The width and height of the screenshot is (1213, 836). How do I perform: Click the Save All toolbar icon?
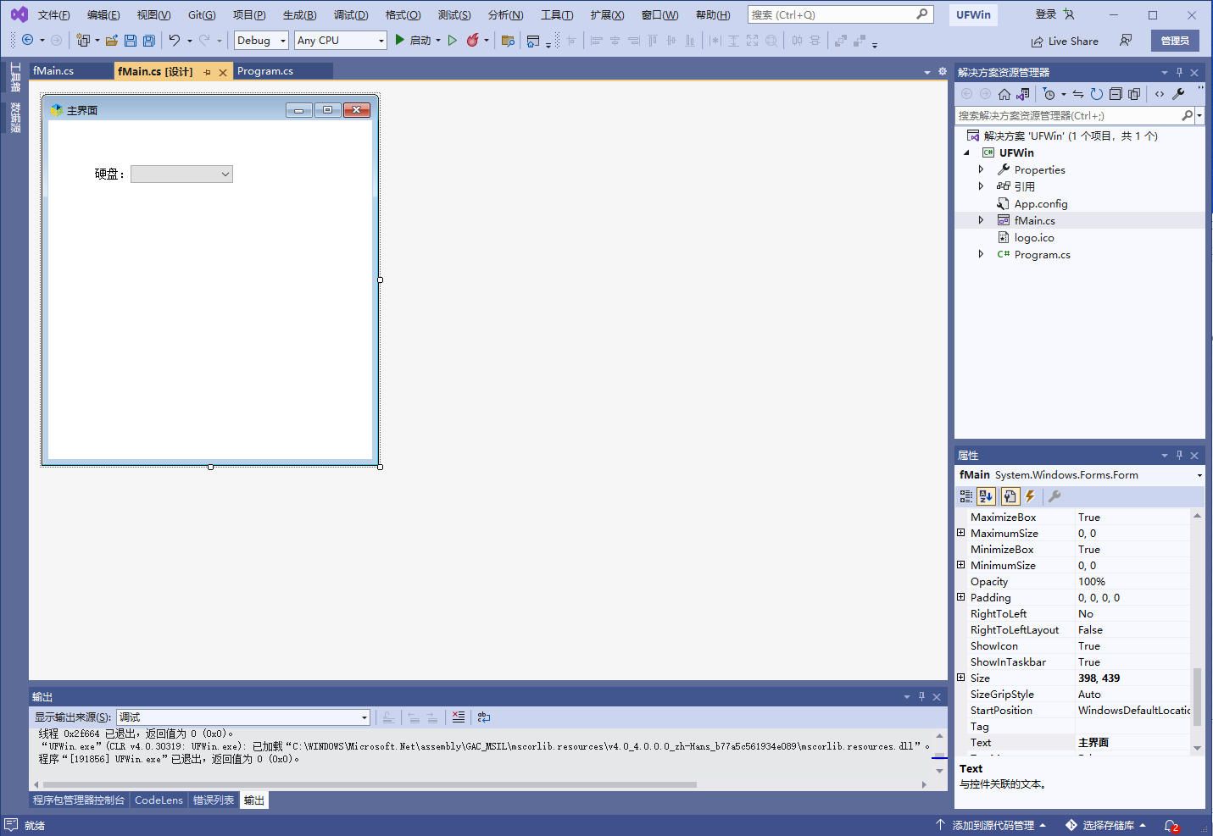[149, 40]
